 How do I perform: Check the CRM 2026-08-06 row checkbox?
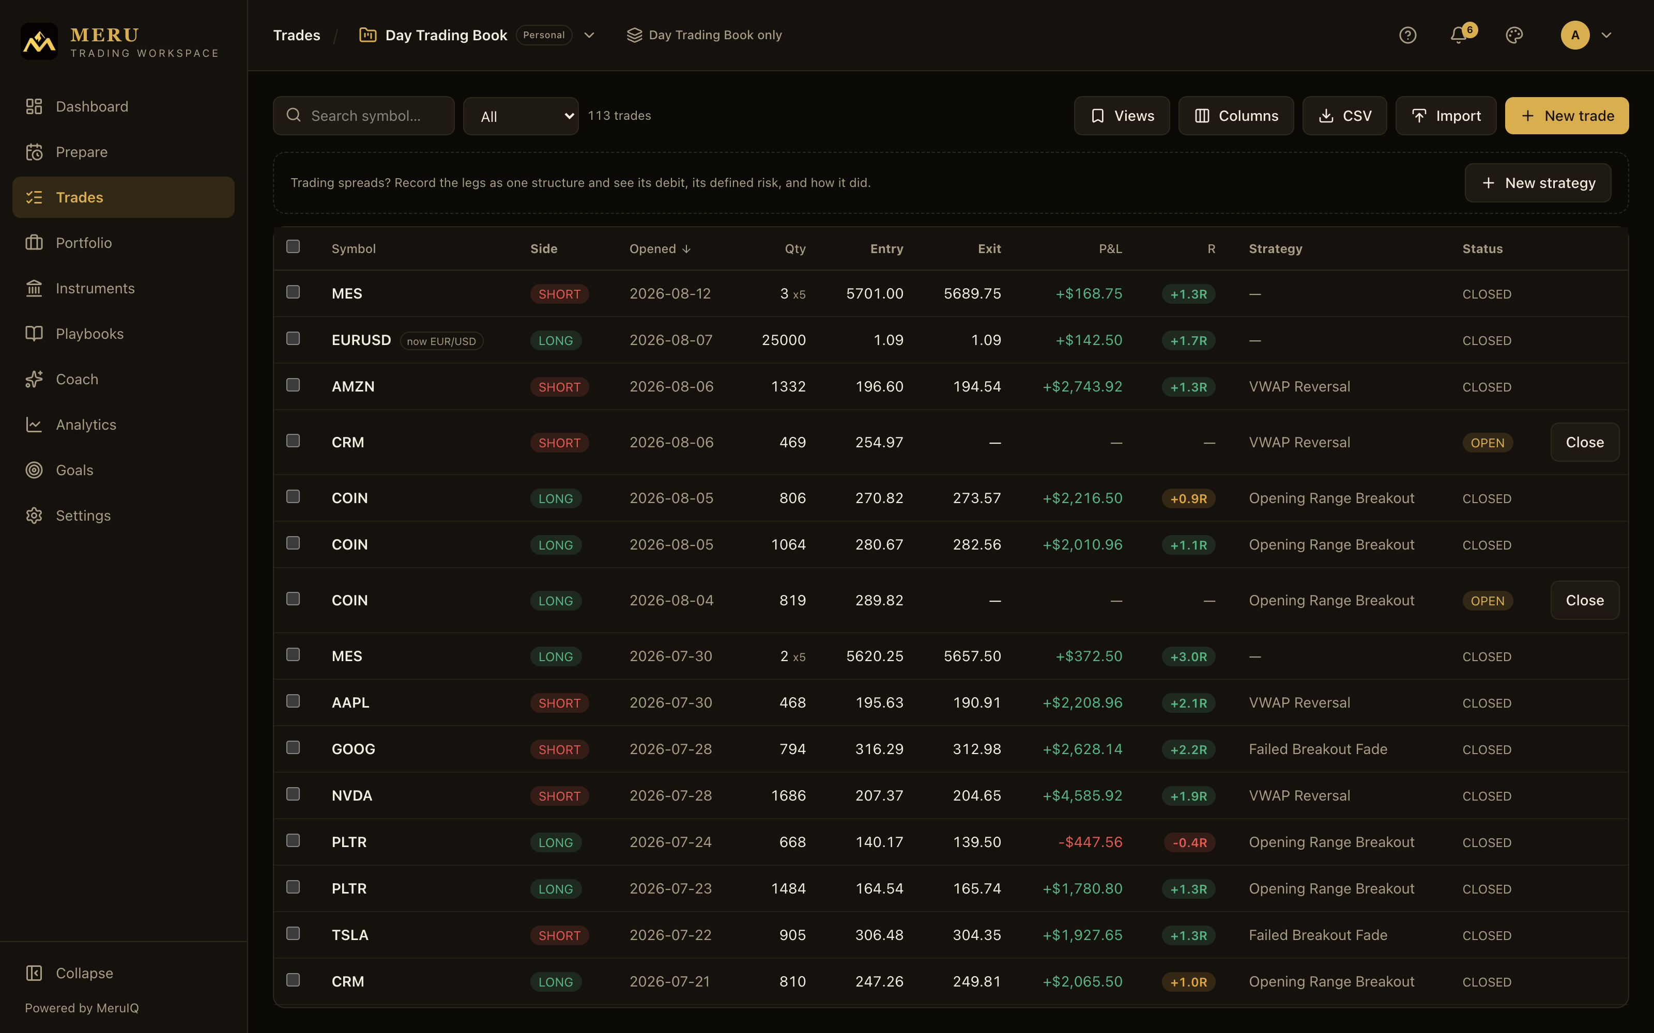click(x=293, y=441)
